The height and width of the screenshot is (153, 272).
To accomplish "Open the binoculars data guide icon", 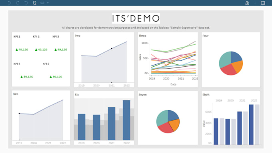I will pyautogui.click(x=247, y=3).
